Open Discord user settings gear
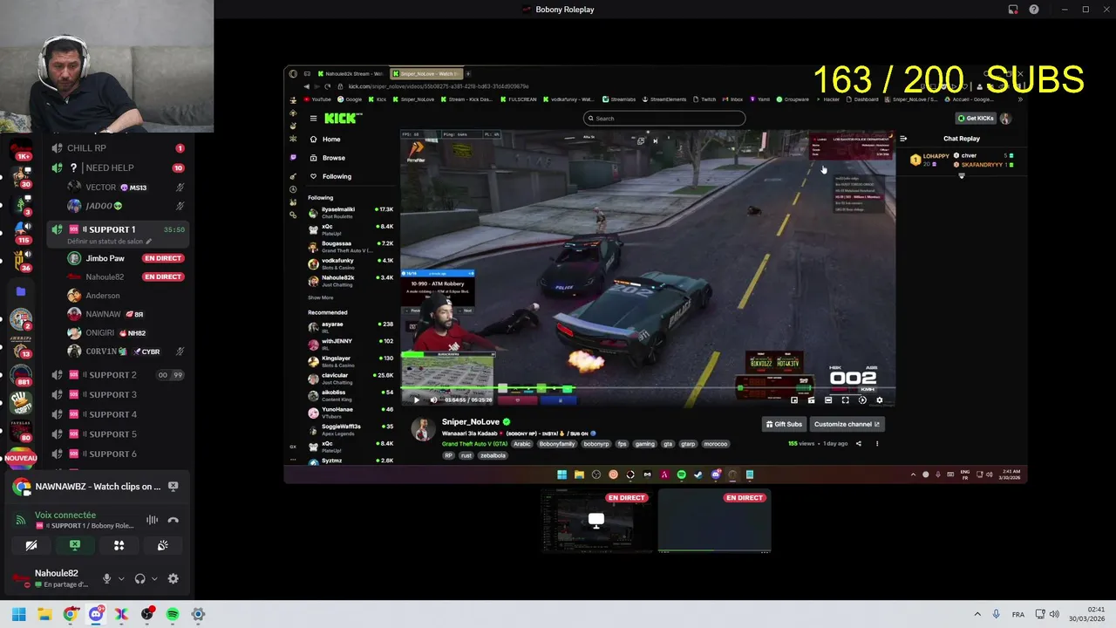This screenshot has height=628, width=1116. tap(173, 578)
